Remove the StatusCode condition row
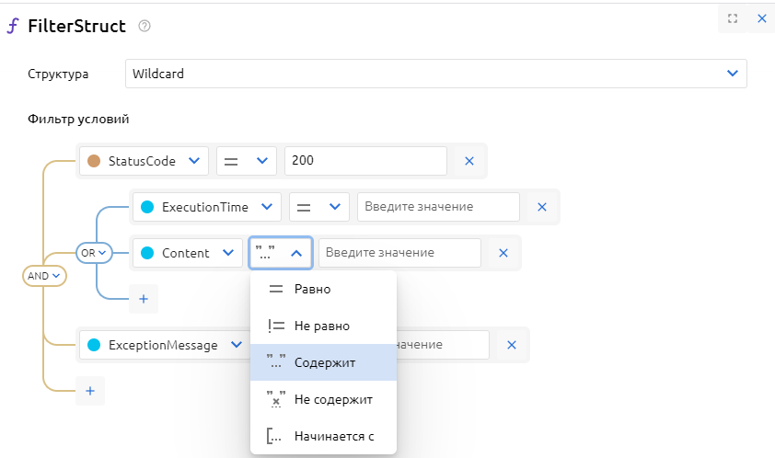This screenshot has height=458, width=775. [x=468, y=161]
